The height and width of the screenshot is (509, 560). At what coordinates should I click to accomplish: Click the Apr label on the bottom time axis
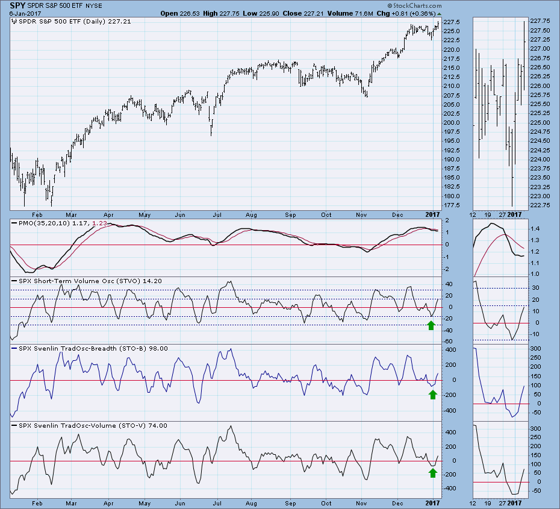[108, 504]
